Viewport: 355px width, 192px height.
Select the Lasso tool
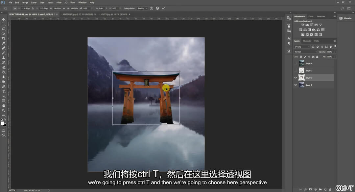(x=3, y=29)
